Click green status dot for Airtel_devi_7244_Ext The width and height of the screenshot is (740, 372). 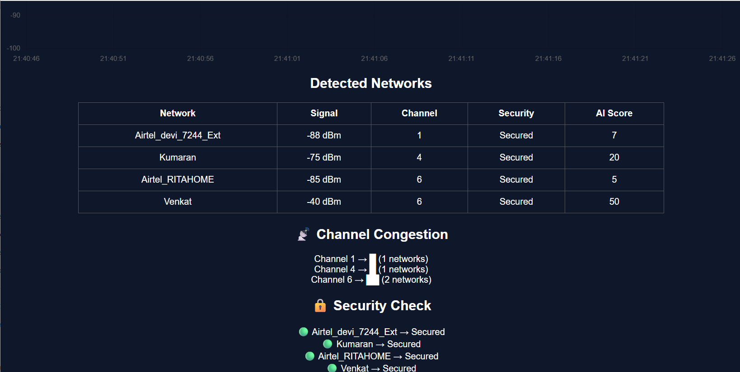point(304,332)
